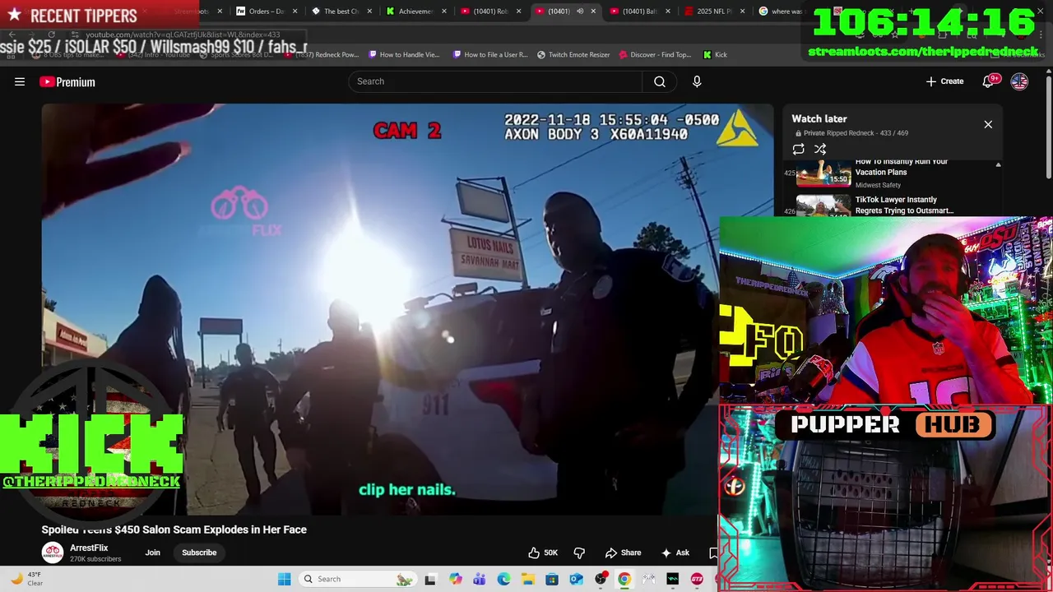Open "How to File a User R..." bookmark
Screen dimensions: 1053x592
pyautogui.click(x=490, y=54)
